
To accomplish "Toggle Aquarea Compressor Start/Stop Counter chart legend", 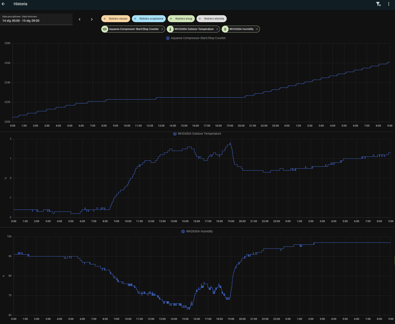I will click(x=196, y=38).
